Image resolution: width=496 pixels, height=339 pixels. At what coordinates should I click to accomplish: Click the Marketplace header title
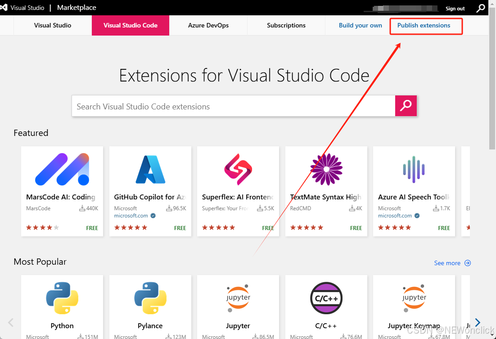click(77, 8)
